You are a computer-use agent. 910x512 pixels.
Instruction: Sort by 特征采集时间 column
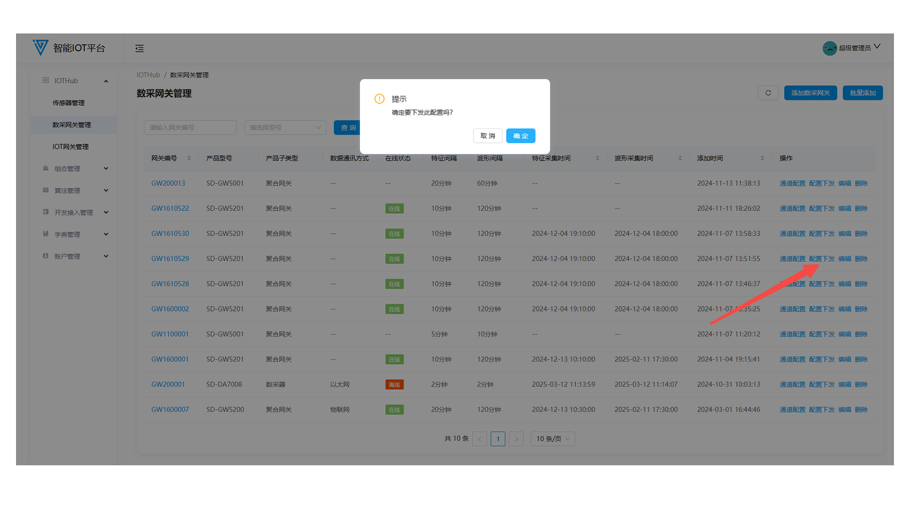point(597,158)
